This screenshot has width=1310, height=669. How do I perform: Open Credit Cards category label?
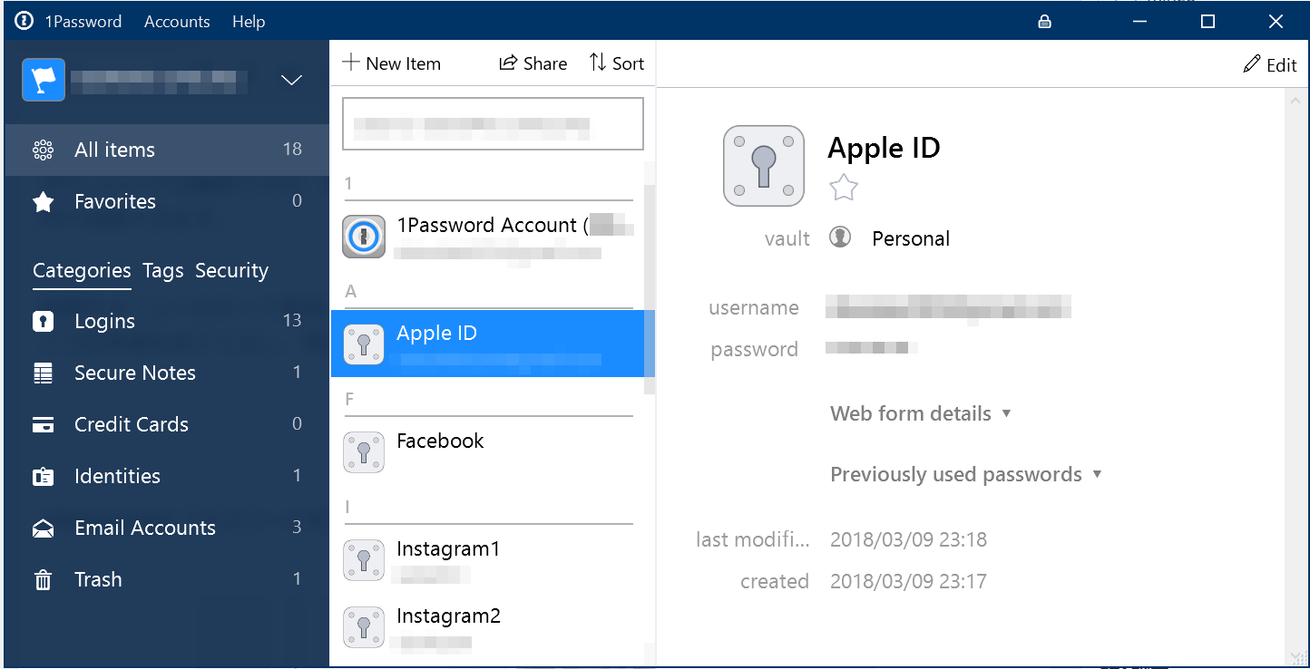(132, 424)
